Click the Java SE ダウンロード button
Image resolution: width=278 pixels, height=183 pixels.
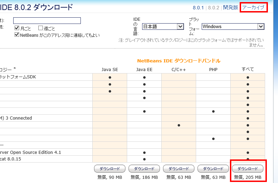110,169
